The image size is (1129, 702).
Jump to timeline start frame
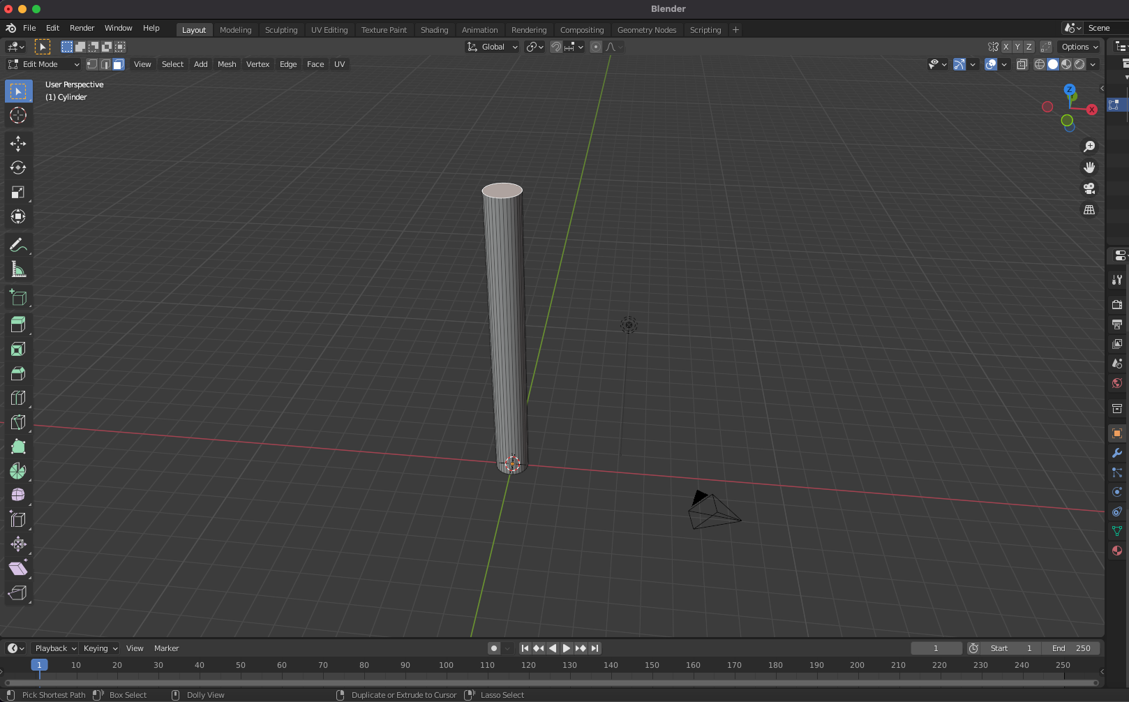(525, 648)
